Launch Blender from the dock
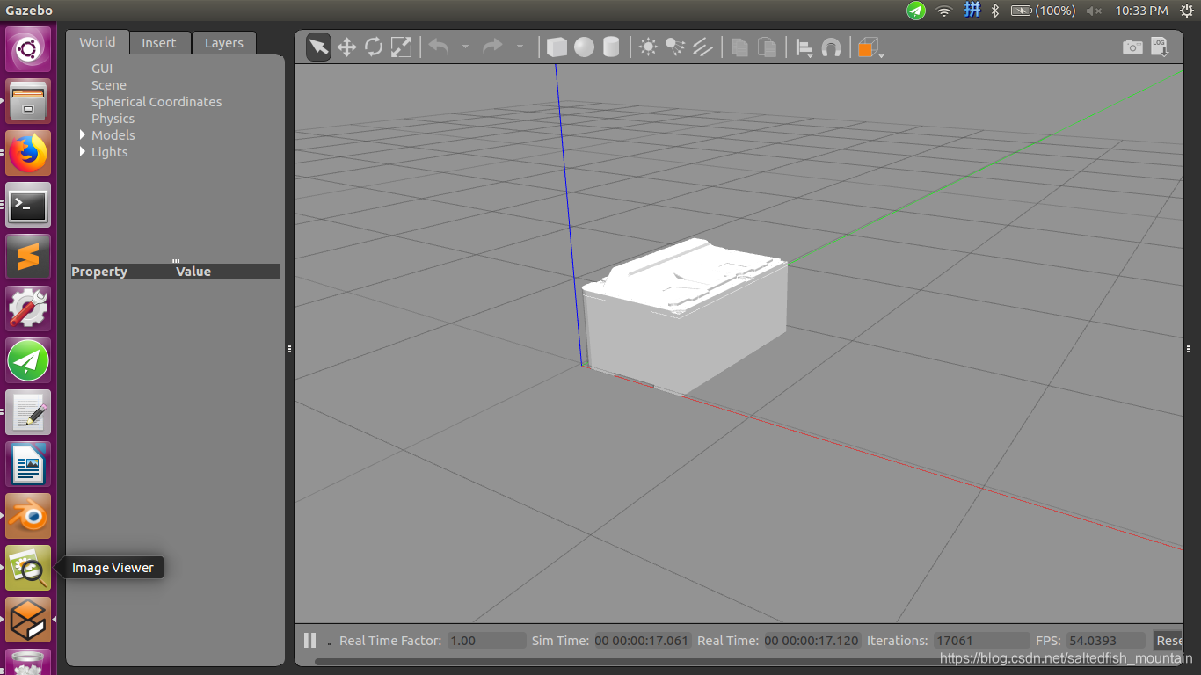 tap(28, 516)
